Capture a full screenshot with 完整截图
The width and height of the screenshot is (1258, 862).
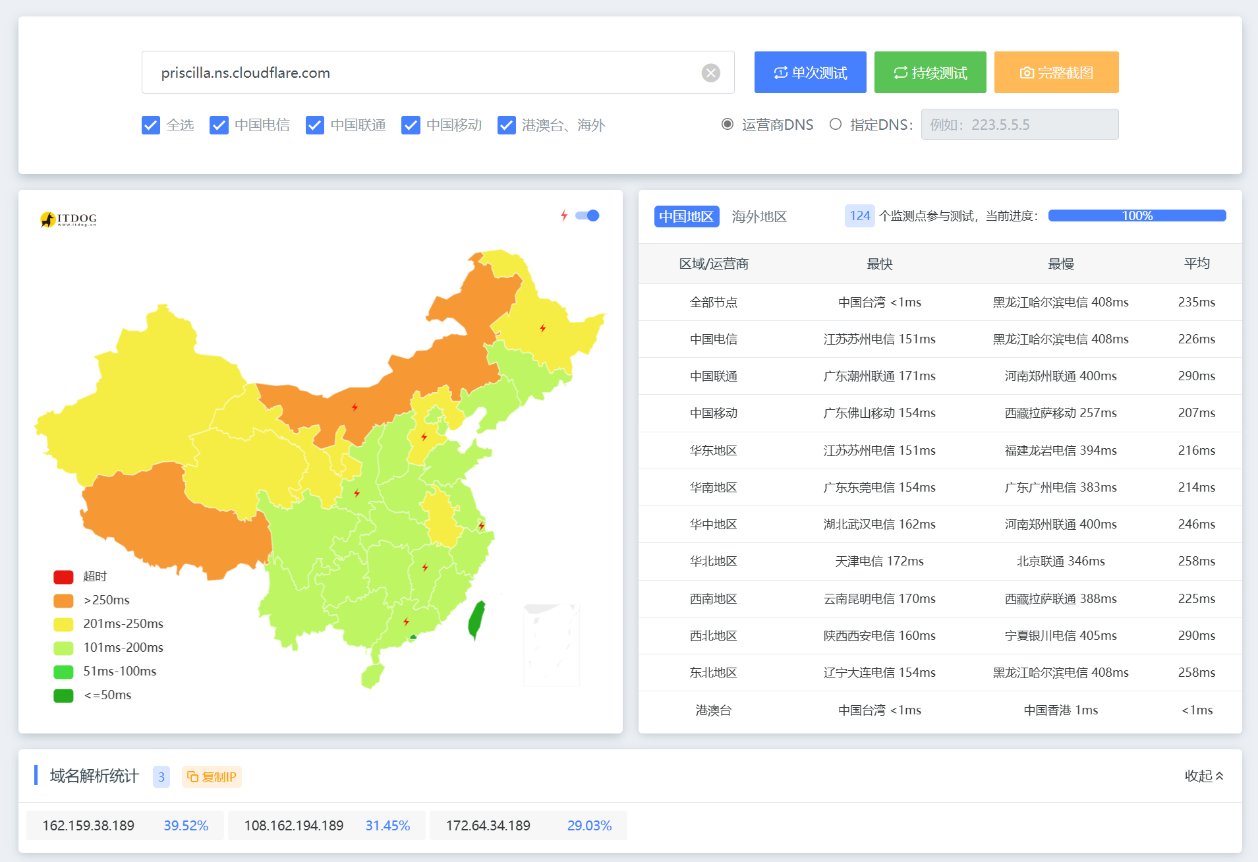click(x=1056, y=72)
